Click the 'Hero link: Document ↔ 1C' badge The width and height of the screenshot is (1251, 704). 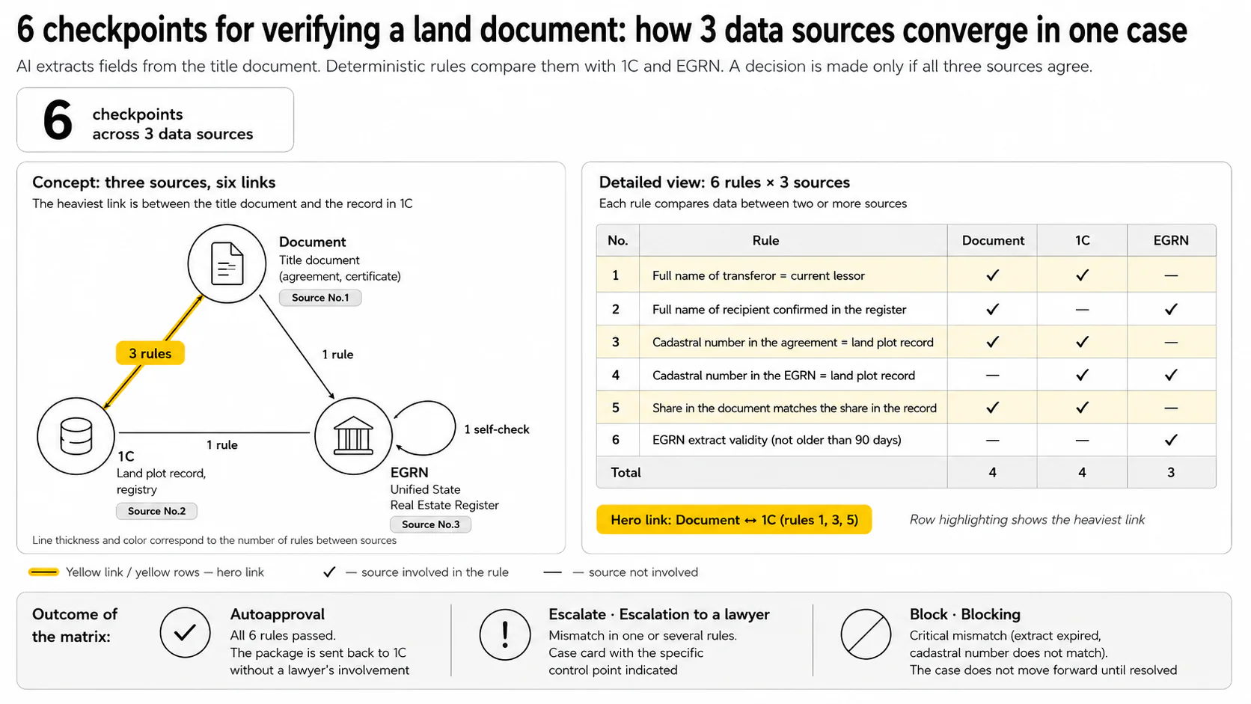tap(734, 519)
